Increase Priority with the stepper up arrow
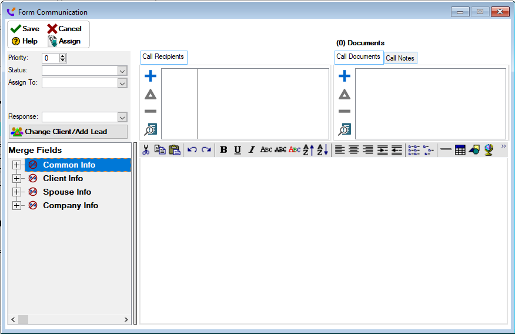Screen dimensions: 515x334 (x=63, y=56)
